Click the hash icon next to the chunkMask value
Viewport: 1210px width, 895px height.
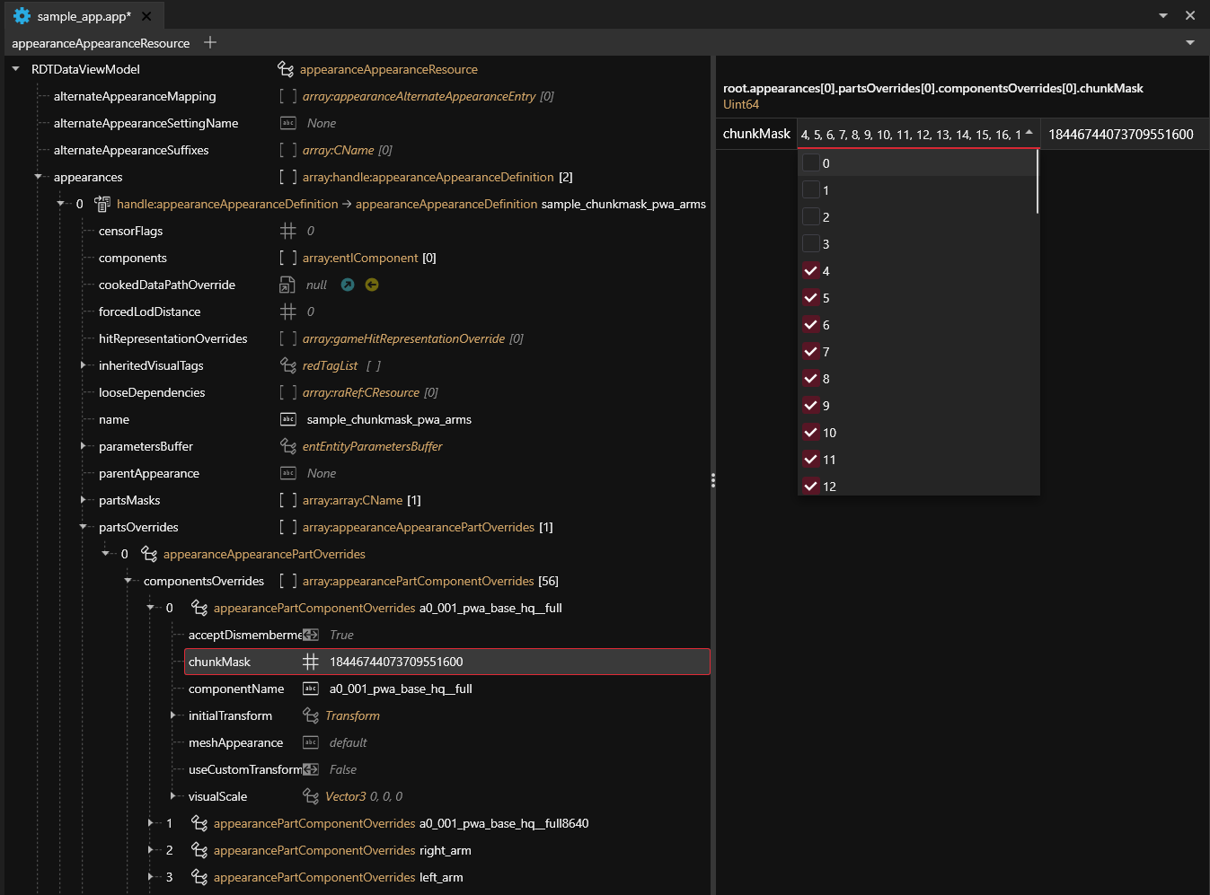[311, 662]
